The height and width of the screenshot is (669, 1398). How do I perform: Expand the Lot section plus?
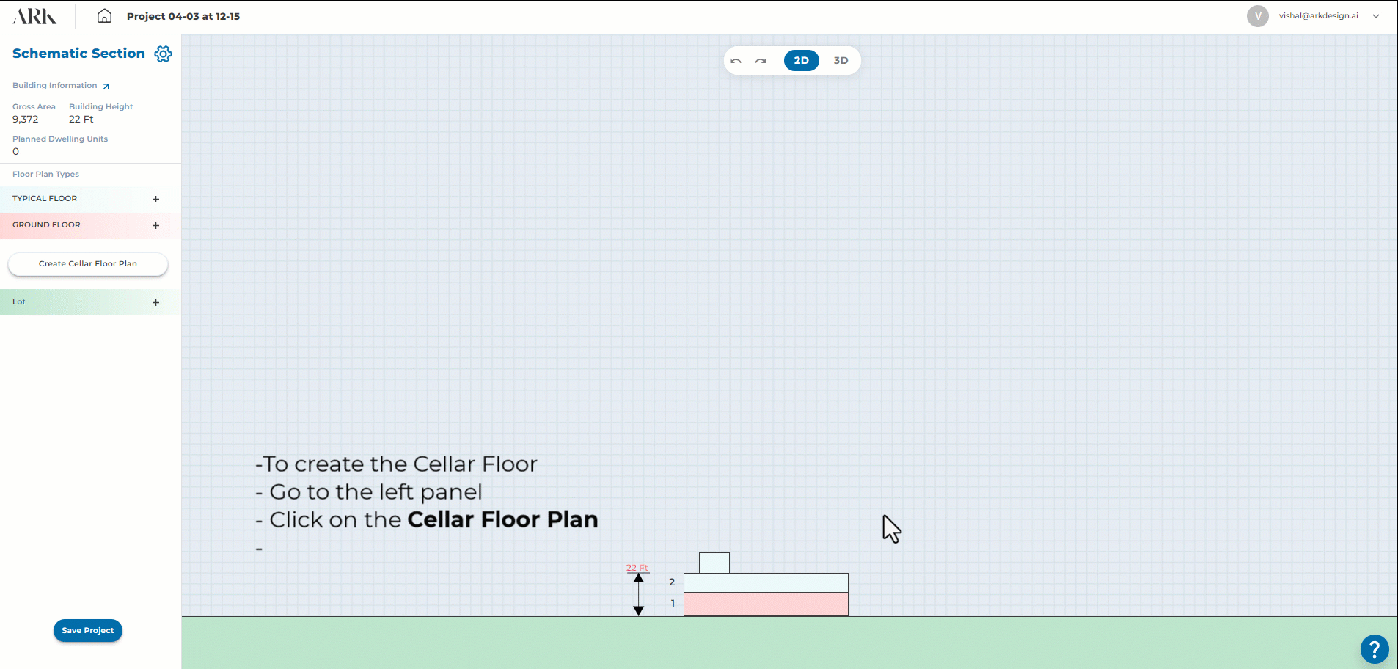(155, 302)
